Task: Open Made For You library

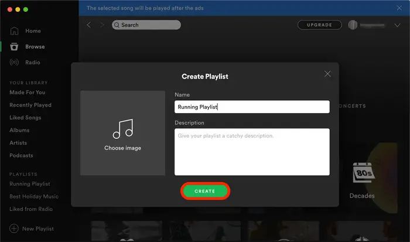Action: (27, 93)
